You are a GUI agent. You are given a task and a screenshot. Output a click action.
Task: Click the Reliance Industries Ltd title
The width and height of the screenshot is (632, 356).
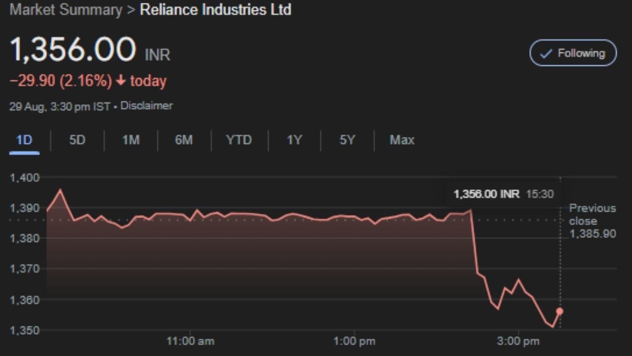[216, 10]
